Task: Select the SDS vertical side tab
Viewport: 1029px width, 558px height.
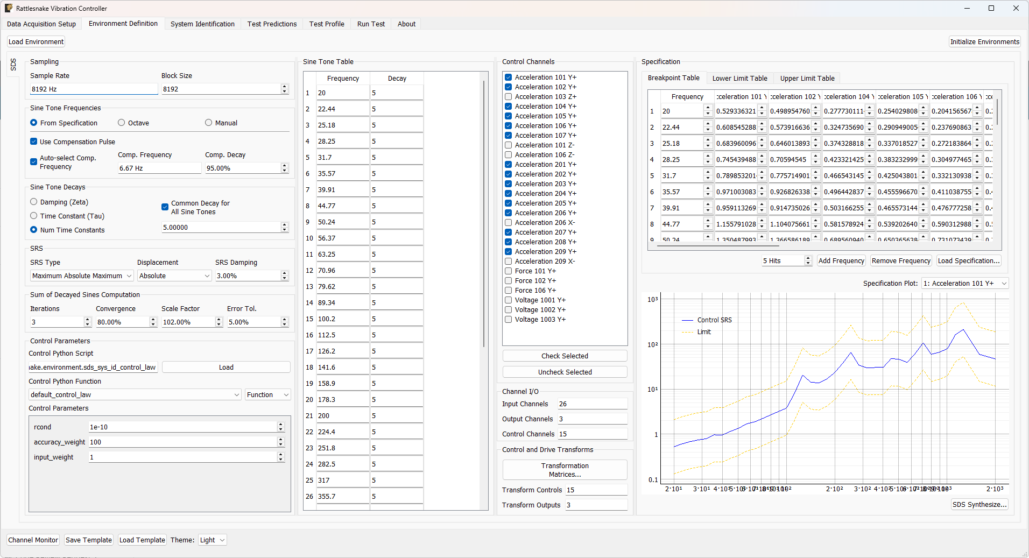Action: pos(13,65)
